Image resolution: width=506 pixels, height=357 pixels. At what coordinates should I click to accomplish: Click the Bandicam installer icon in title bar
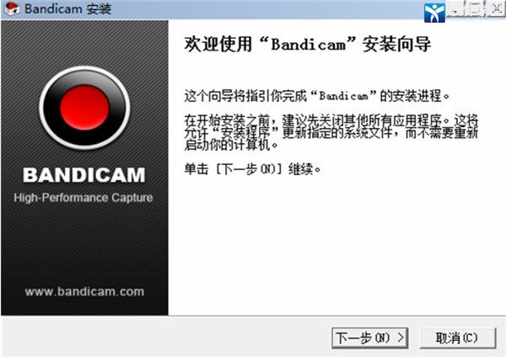coord(13,8)
